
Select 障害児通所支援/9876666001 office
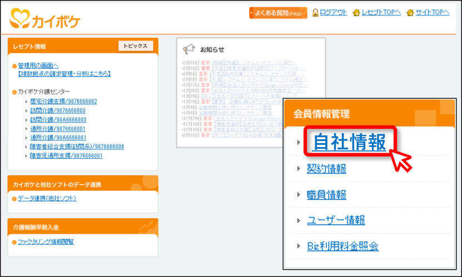tap(66, 155)
